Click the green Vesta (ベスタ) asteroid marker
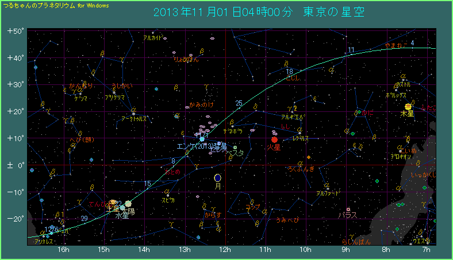The image size is (453, 260). tap(235, 148)
